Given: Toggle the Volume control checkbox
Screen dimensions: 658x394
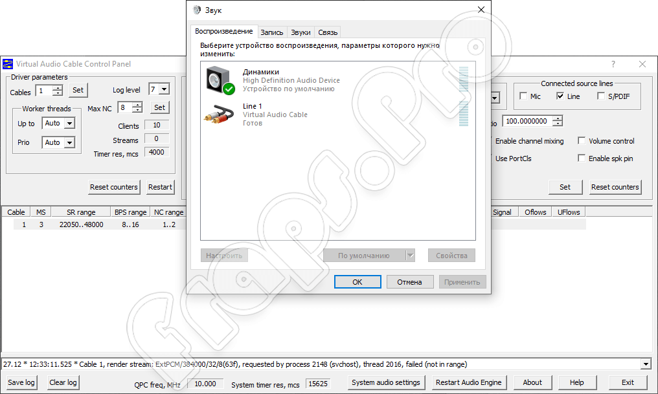Looking at the screenshot, I should 582,141.
